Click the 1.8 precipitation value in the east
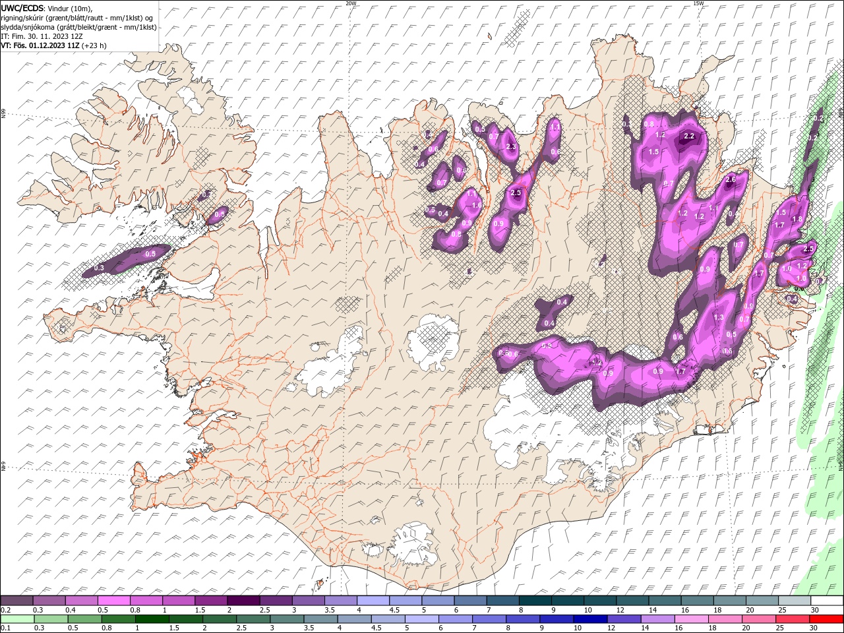This screenshot has height=633, width=844. coord(797,220)
